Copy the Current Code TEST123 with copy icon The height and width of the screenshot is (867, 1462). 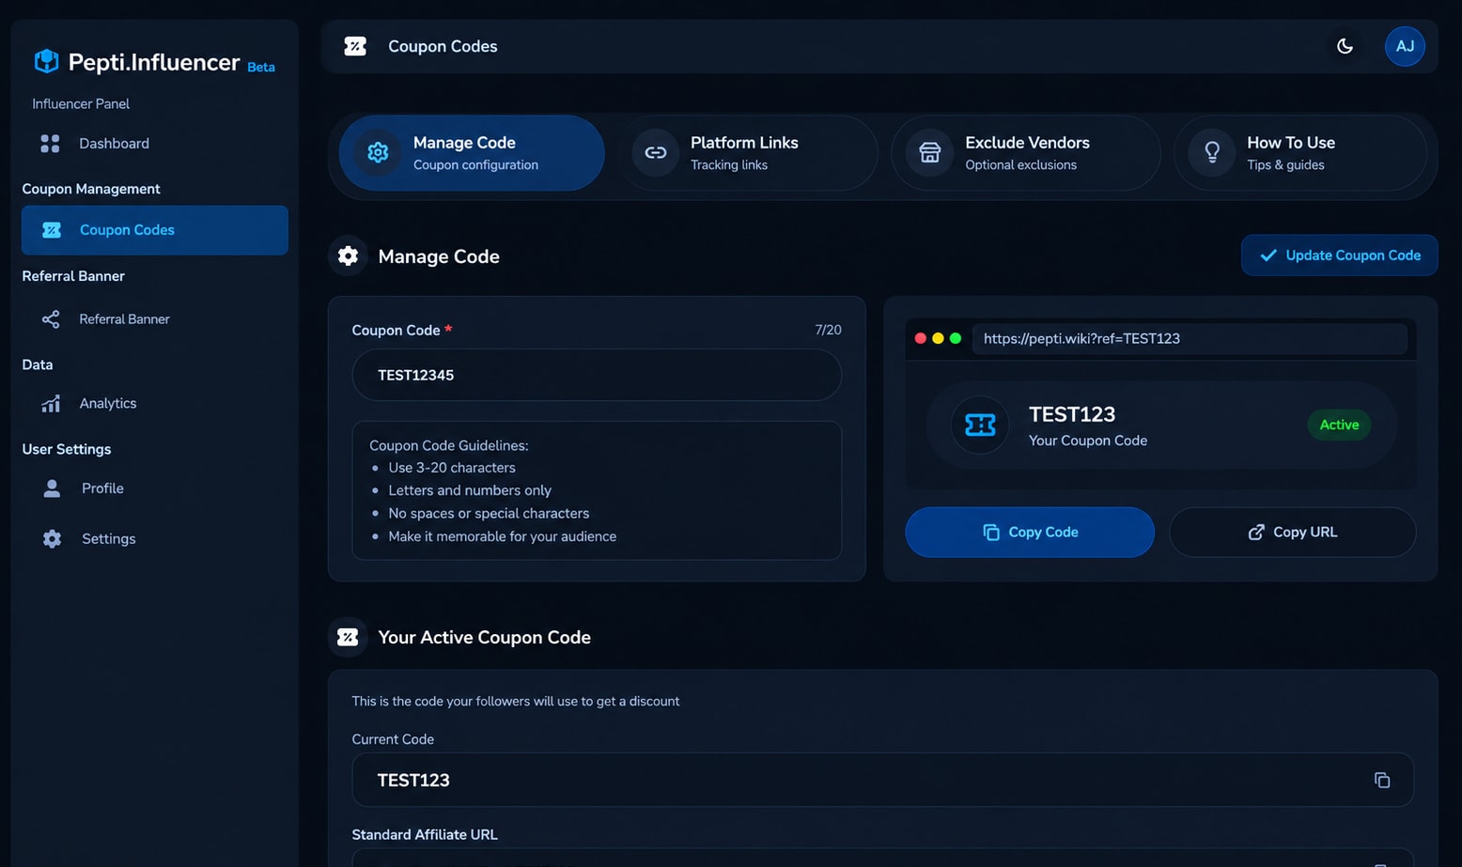click(1381, 781)
